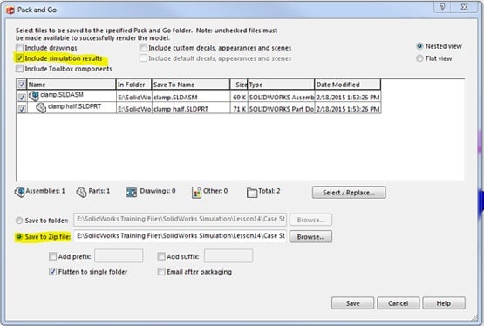Viewport: 484px width, 326px height.
Task: Click the SolidWorks icon in title bar
Action: coord(10,10)
